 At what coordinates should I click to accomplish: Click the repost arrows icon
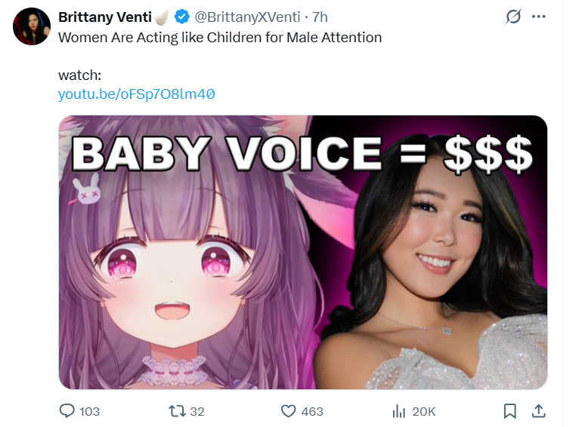(x=177, y=411)
